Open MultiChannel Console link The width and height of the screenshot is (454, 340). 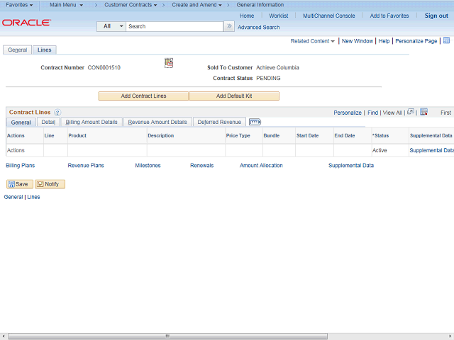tap(328, 16)
